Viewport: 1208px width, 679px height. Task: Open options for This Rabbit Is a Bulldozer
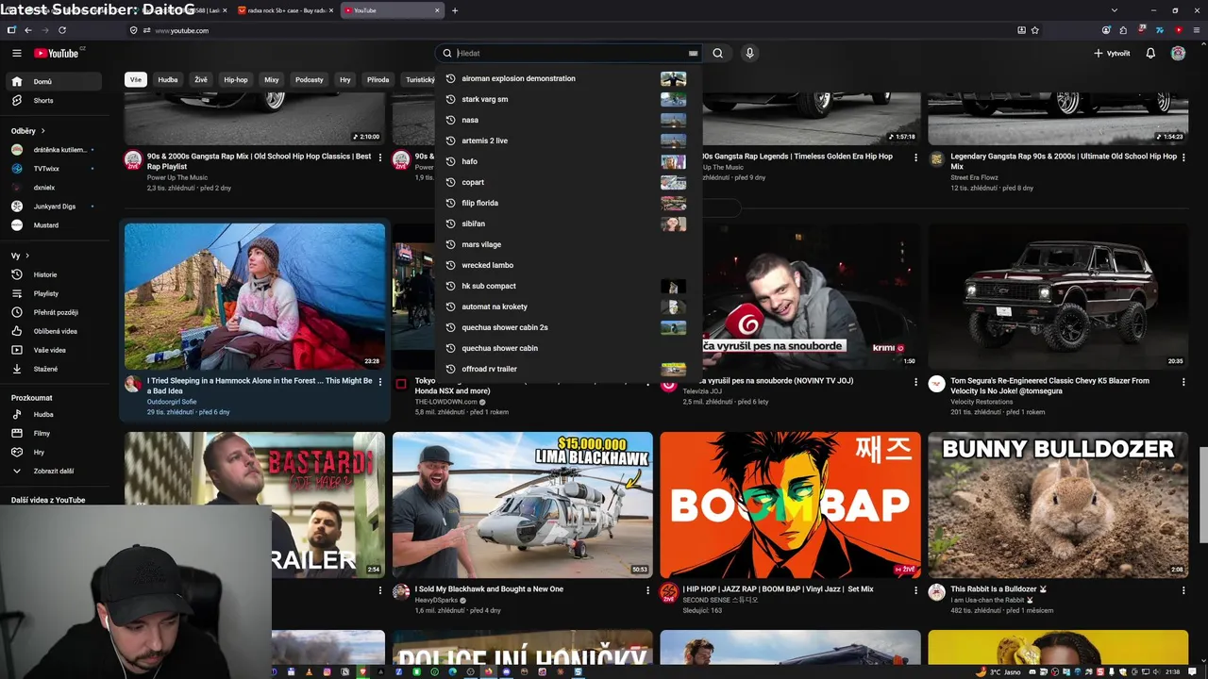click(1183, 590)
